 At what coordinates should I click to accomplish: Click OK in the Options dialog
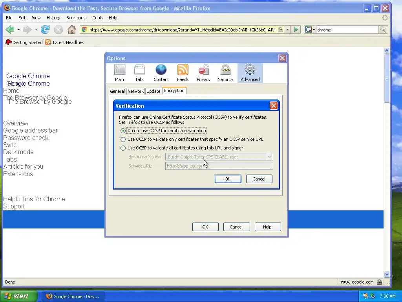coord(205,227)
